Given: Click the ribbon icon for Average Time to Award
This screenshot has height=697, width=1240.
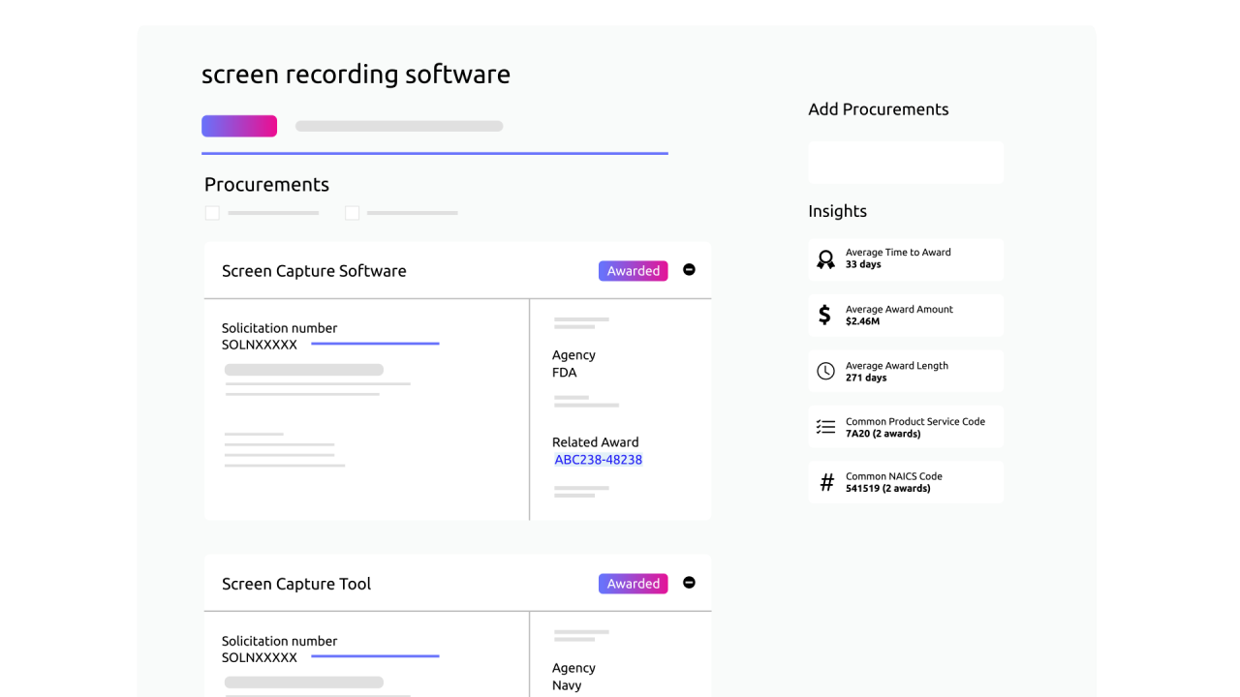Looking at the screenshot, I should point(825,259).
